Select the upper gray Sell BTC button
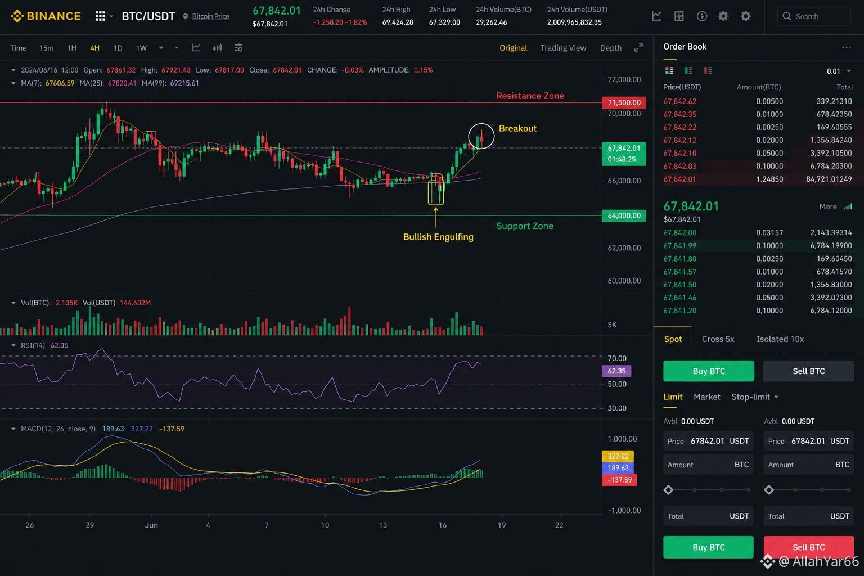The height and width of the screenshot is (576, 864). point(808,371)
